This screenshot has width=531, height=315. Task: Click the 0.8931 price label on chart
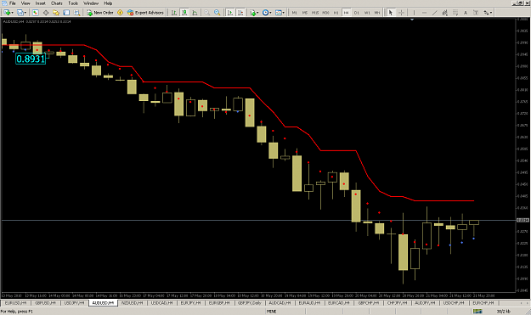tap(31, 59)
